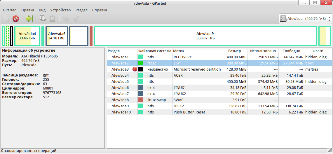333x154 pixels.
Task: Select the /dev/sda6 block in disk map
Action: point(57,36)
